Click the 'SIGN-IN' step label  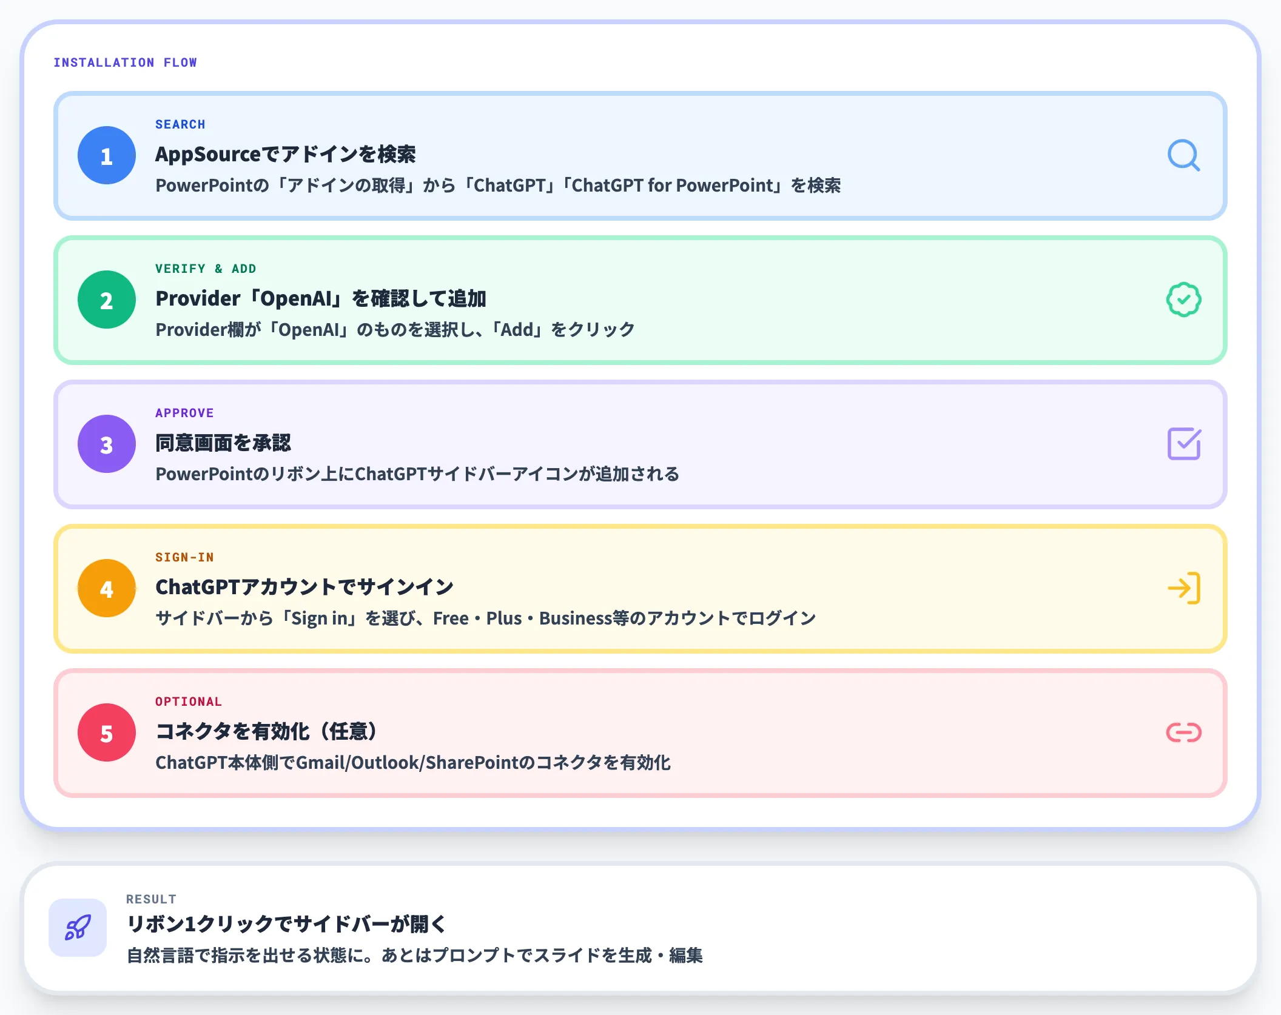pyautogui.click(x=184, y=557)
